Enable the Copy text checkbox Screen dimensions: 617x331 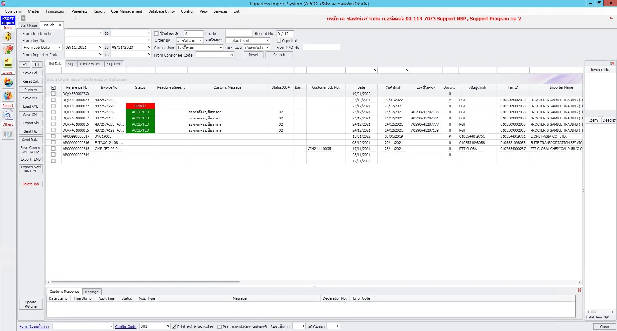coord(279,41)
